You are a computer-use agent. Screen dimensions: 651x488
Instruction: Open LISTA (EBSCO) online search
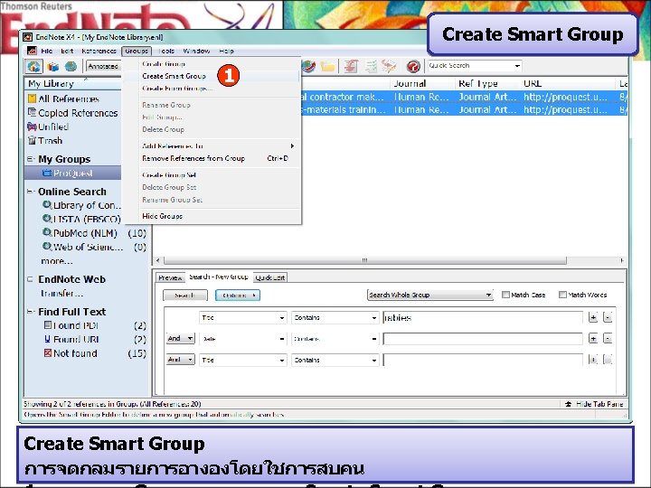click(81, 219)
